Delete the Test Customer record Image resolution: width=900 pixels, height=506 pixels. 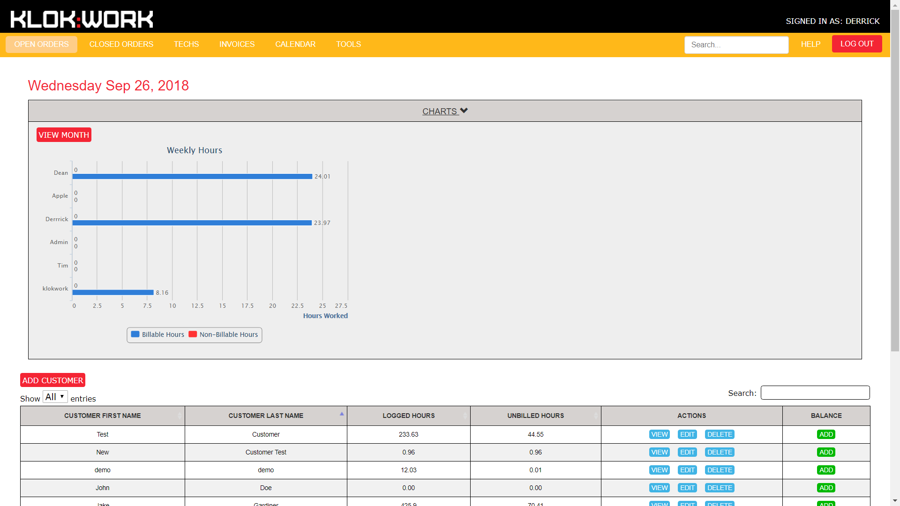pos(720,434)
